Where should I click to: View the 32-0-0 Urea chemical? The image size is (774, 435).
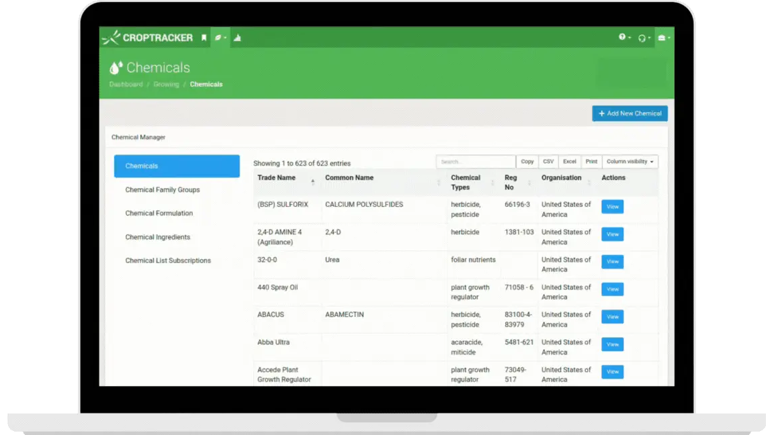click(x=612, y=261)
